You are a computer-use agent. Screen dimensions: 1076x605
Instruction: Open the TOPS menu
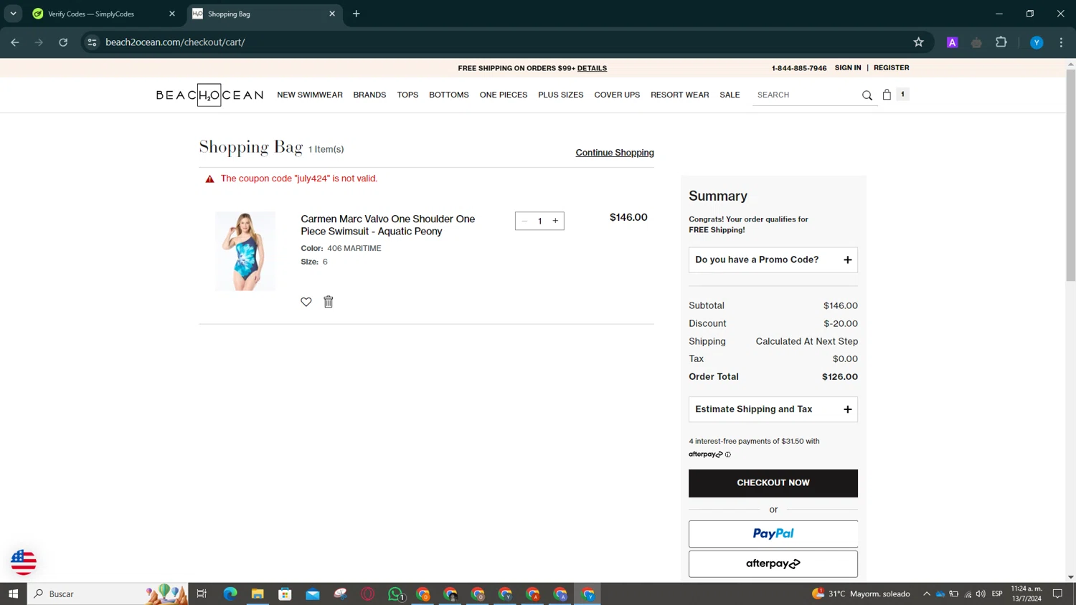[407, 95]
